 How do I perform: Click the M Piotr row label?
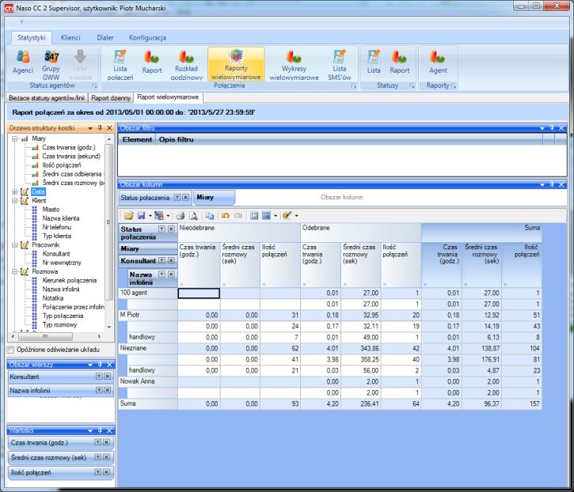click(x=130, y=315)
